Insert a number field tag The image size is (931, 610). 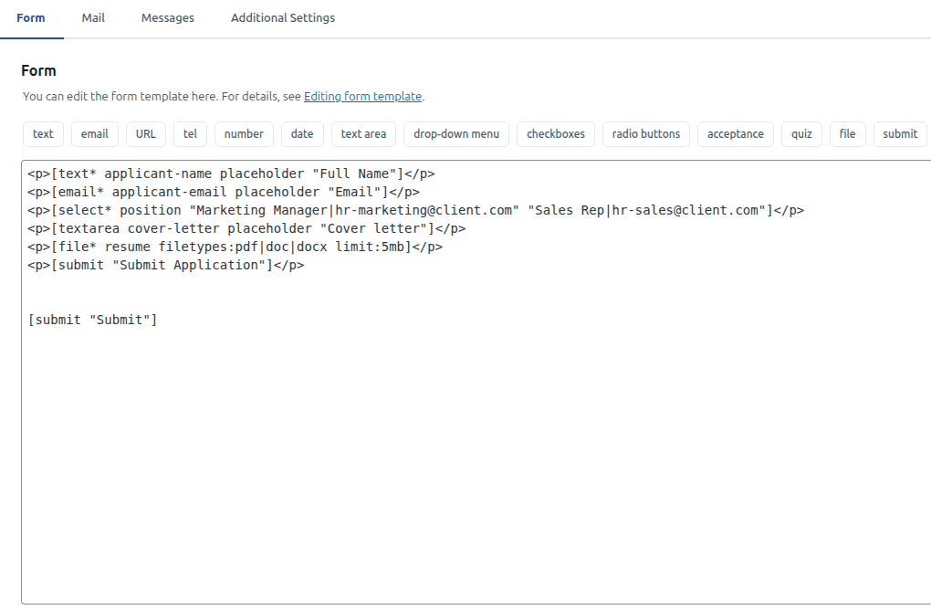tap(244, 134)
